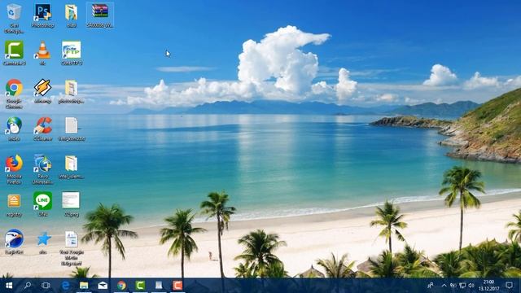Select the Camtasia 9 desktop shortcut
The image size is (521, 293).
pyautogui.click(x=14, y=53)
